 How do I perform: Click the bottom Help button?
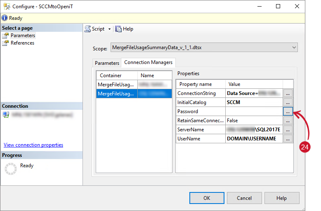pos(282,198)
